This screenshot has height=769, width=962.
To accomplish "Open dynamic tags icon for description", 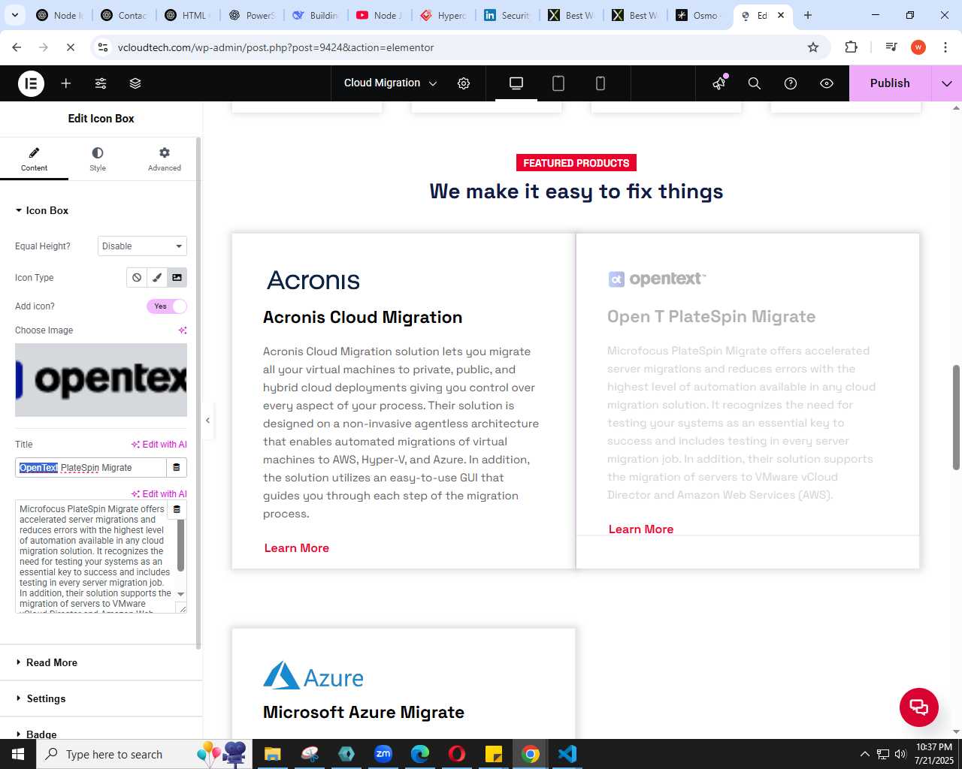I will point(177,509).
